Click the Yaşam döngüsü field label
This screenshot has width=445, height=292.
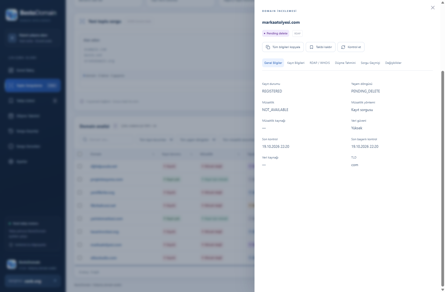click(362, 84)
